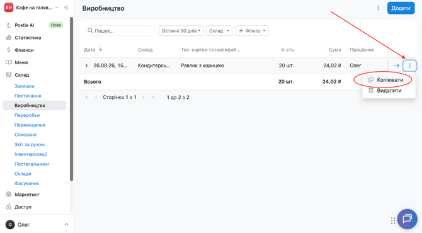The width and height of the screenshot is (422, 233).
Task: Open Інвентаризації in the sidebar
Action: click(x=31, y=154)
